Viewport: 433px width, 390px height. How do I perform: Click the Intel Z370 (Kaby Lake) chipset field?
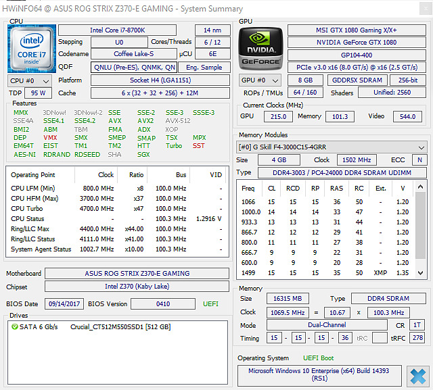[x=137, y=287]
